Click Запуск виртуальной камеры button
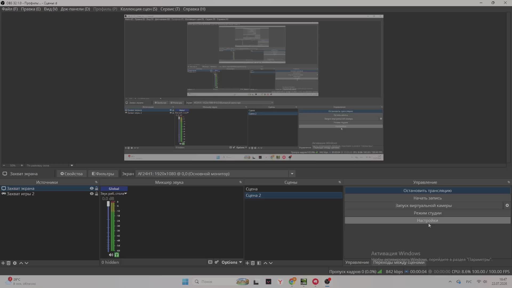This screenshot has height=288, width=512. 423,205
